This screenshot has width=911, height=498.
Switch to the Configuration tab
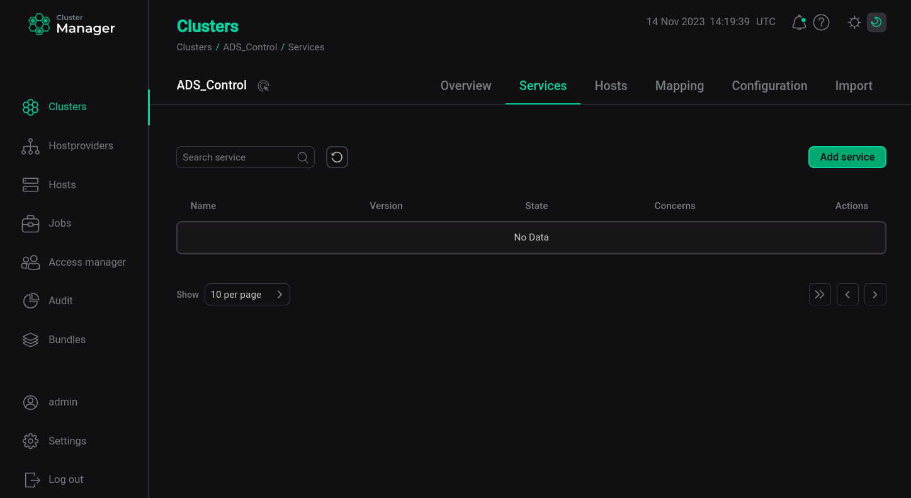(769, 86)
